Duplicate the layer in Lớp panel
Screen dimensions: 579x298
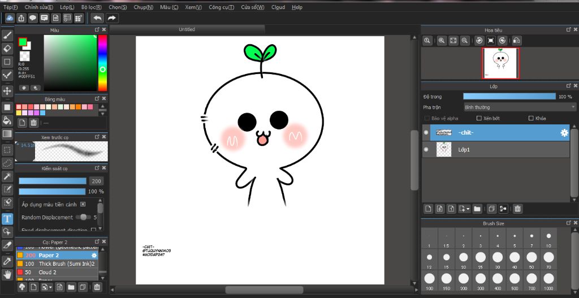click(491, 209)
